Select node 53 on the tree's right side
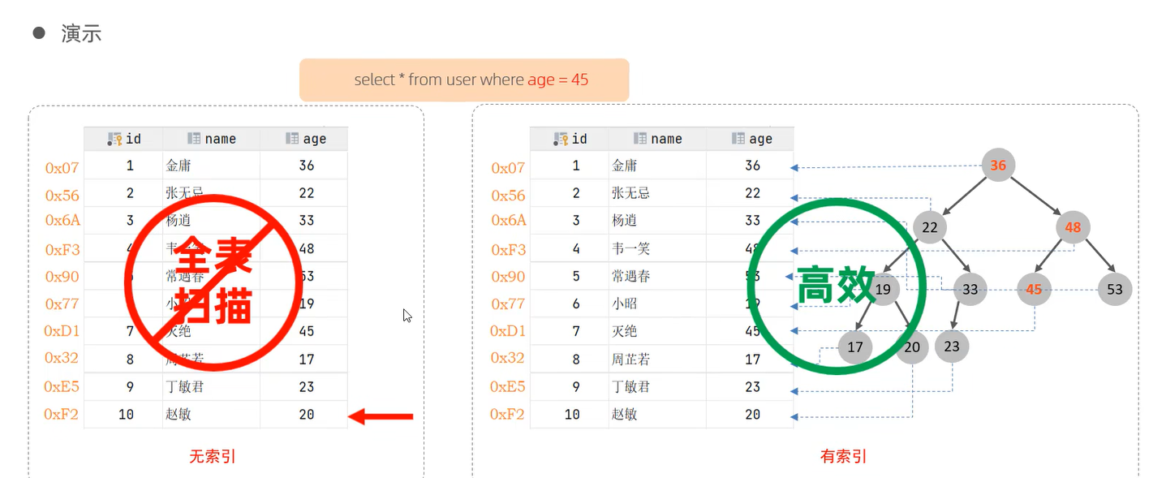 pos(1114,289)
